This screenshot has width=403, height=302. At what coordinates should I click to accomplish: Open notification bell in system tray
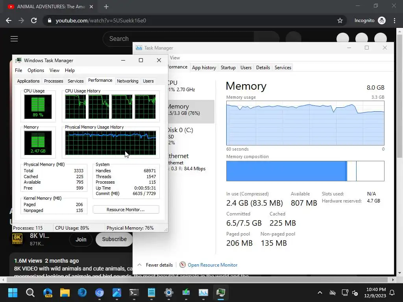click(x=392, y=293)
